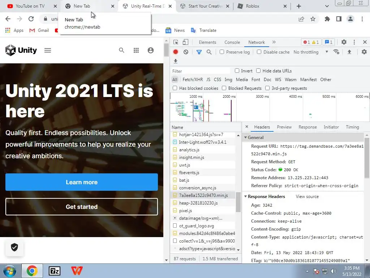The image size is (370, 278).
Task: Open DevTools main settings gear icon
Action: point(344,42)
